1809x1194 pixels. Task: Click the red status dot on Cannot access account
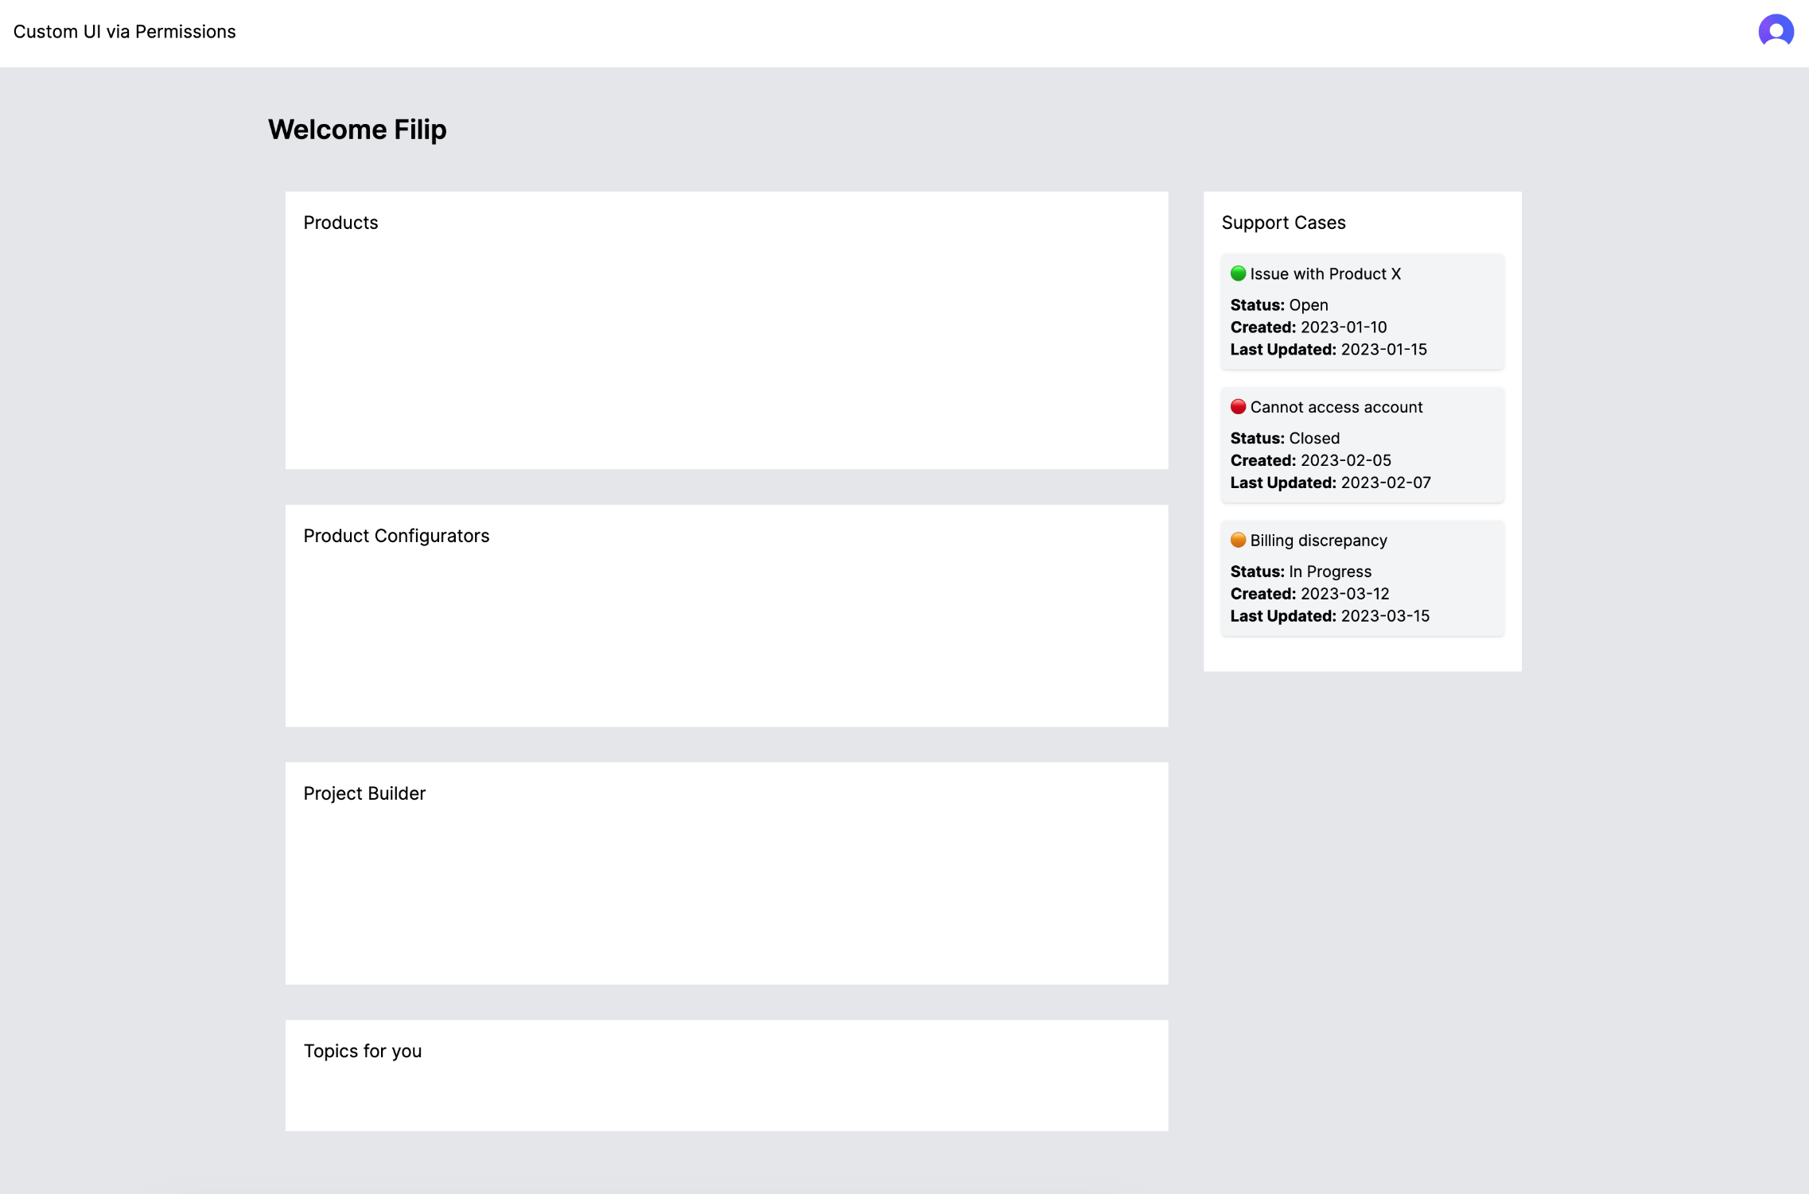pyautogui.click(x=1238, y=406)
